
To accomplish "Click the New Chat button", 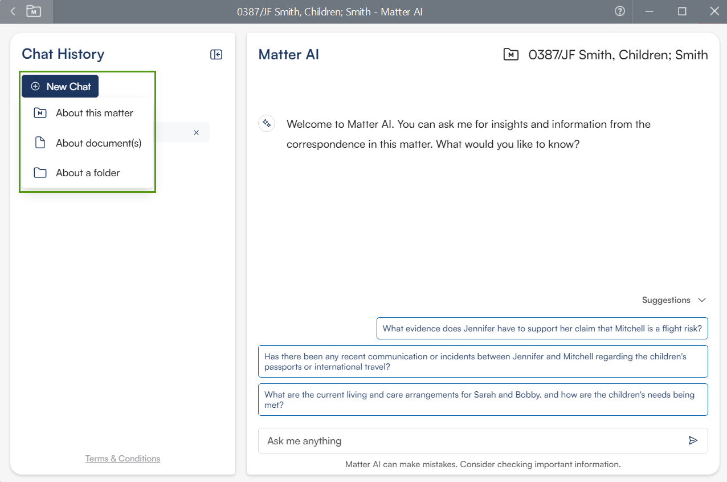I will pos(60,87).
